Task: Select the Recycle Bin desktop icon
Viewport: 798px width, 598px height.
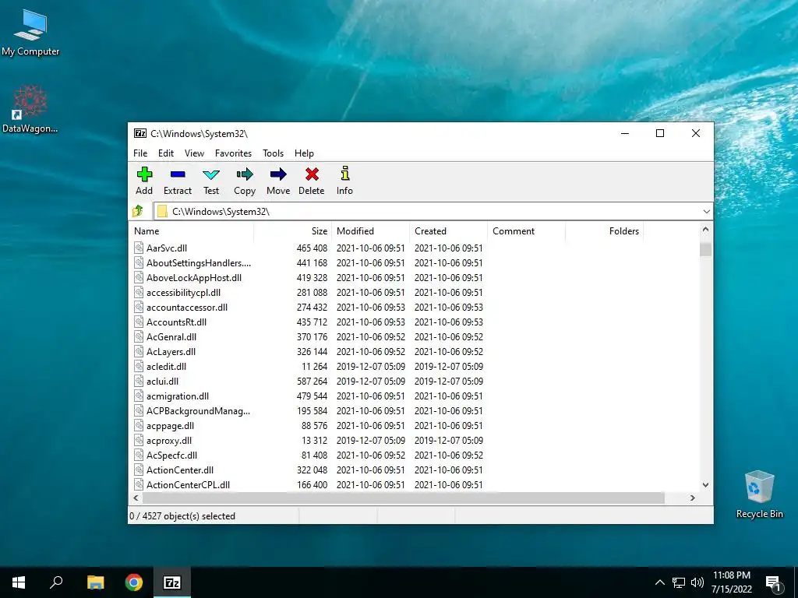Action: click(759, 494)
